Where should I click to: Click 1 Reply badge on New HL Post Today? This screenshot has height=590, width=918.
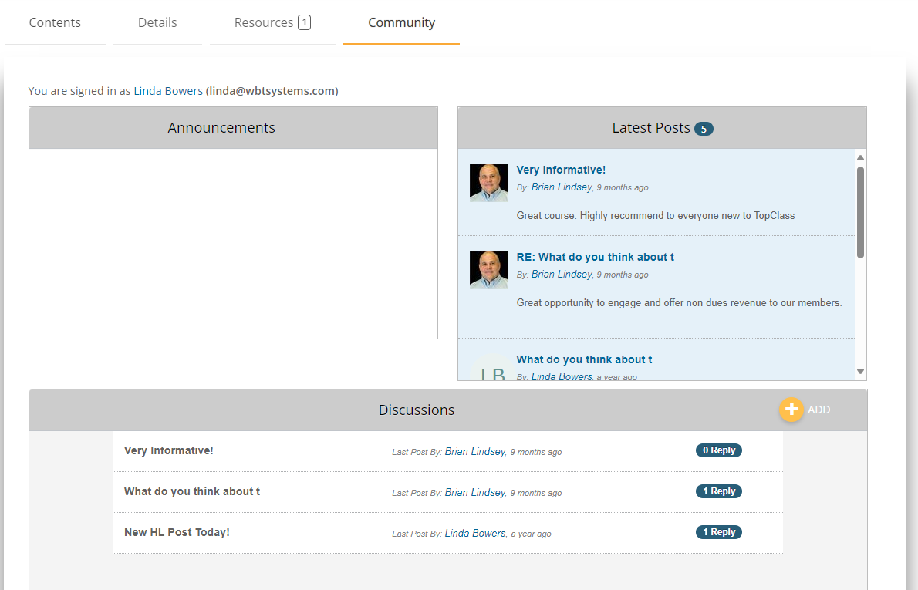(x=718, y=532)
